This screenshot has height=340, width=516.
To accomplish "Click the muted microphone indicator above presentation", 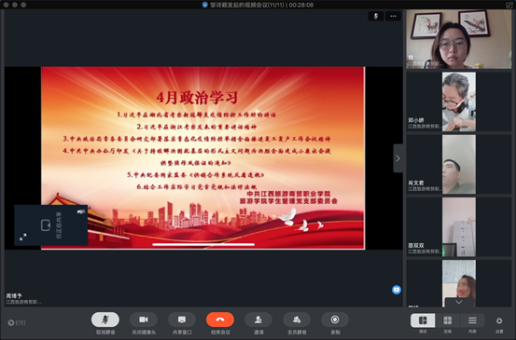I will (x=376, y=16).
